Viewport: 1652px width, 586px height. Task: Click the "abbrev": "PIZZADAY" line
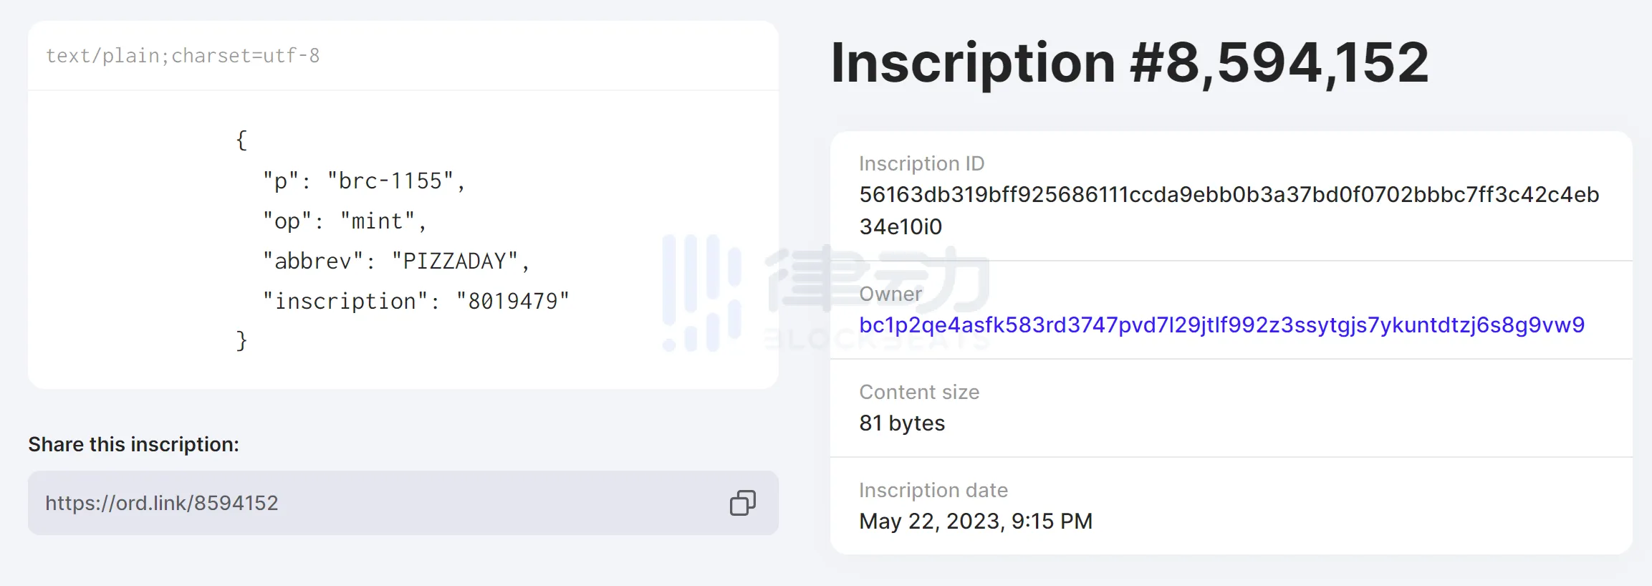396,261
